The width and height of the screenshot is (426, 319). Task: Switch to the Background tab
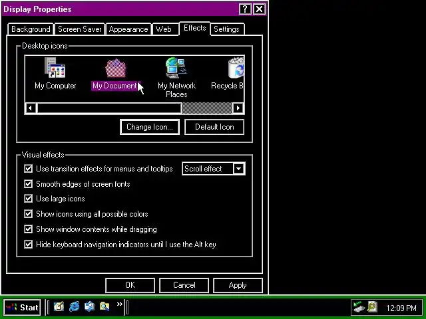pyautogui.click(x=31, y=29)
